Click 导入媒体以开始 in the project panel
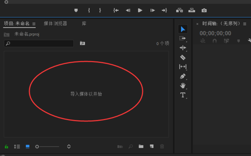This screenshot has width=251, height=156. click(86, 94)
